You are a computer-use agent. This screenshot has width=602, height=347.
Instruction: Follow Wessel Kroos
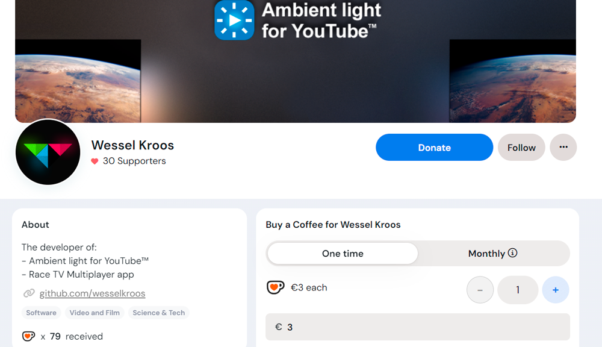click(521, 148)
